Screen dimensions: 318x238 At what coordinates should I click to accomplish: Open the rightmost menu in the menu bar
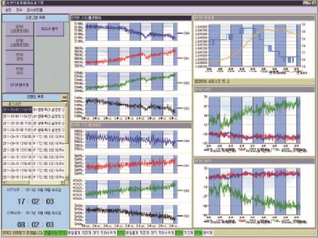pos(34,10)
